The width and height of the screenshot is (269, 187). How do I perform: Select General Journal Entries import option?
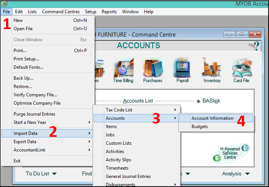click(136, 176)
